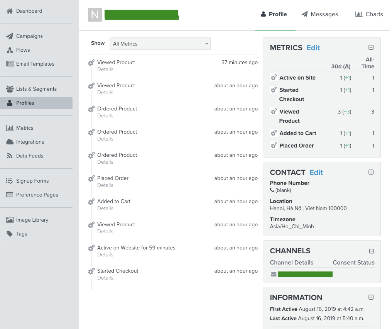This screenshot has width=392, height=329.
Task: Click the Started Checkout event title
Action: pos(118,271)
